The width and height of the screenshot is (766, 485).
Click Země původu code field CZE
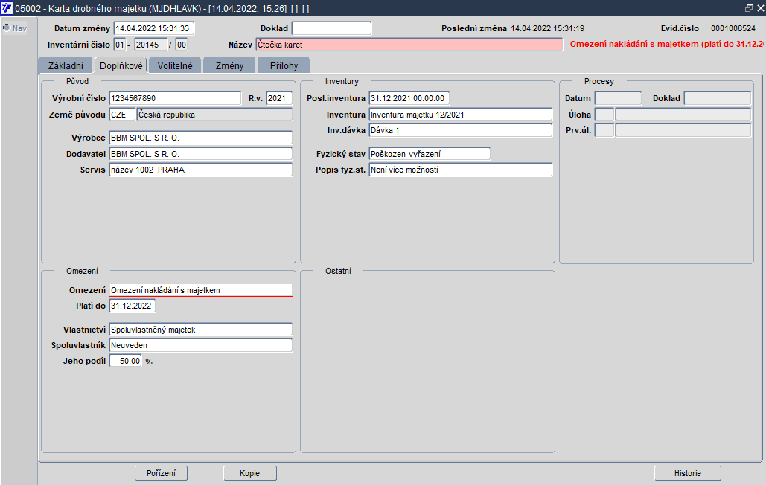coord(121,115)
